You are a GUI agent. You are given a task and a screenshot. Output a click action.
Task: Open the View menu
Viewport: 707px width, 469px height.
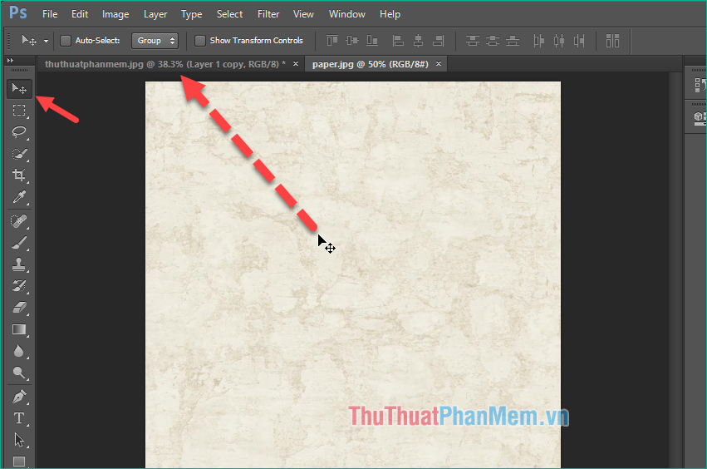[x=303, y=14]
